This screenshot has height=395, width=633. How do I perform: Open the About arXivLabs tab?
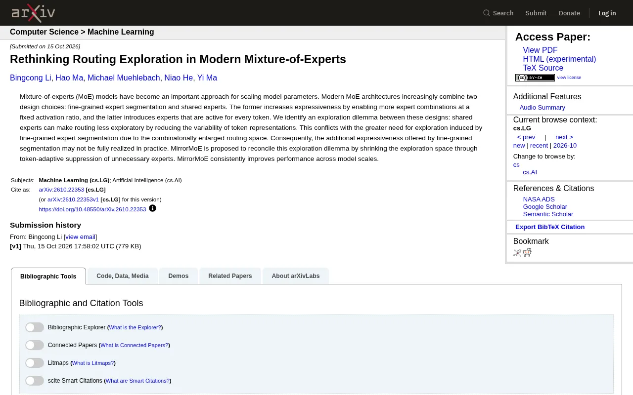click(296, 276)
